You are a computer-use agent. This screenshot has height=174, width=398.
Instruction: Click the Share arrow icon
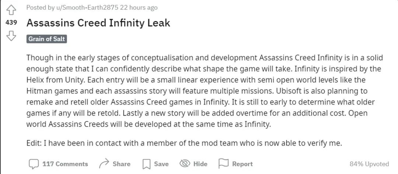pos(104,164)
